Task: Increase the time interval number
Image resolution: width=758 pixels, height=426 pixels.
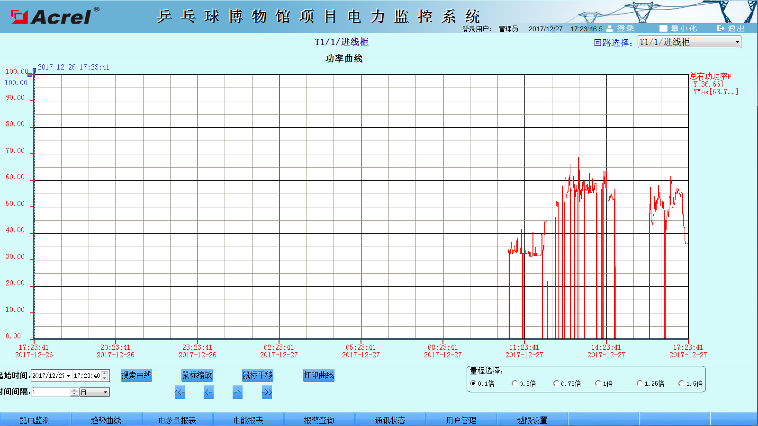Action: pos(74,390)
